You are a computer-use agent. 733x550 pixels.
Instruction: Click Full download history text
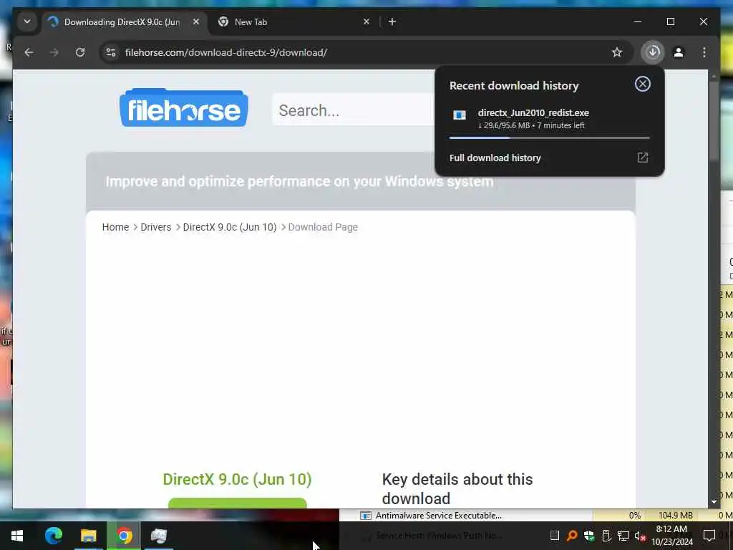pos(495,158)
